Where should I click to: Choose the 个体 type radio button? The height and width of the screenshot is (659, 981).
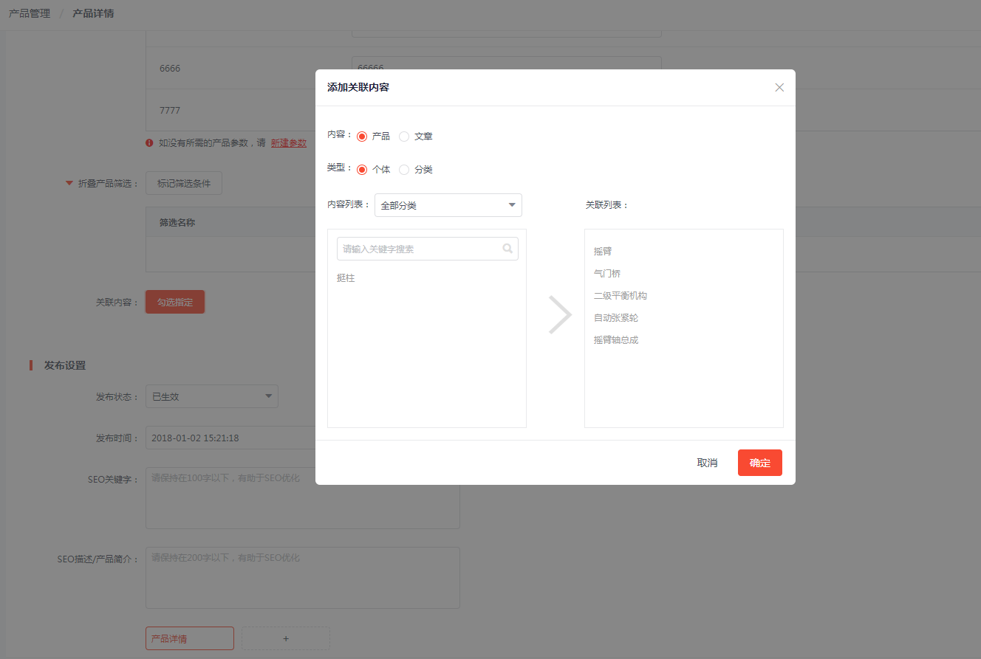click(362, 170)
